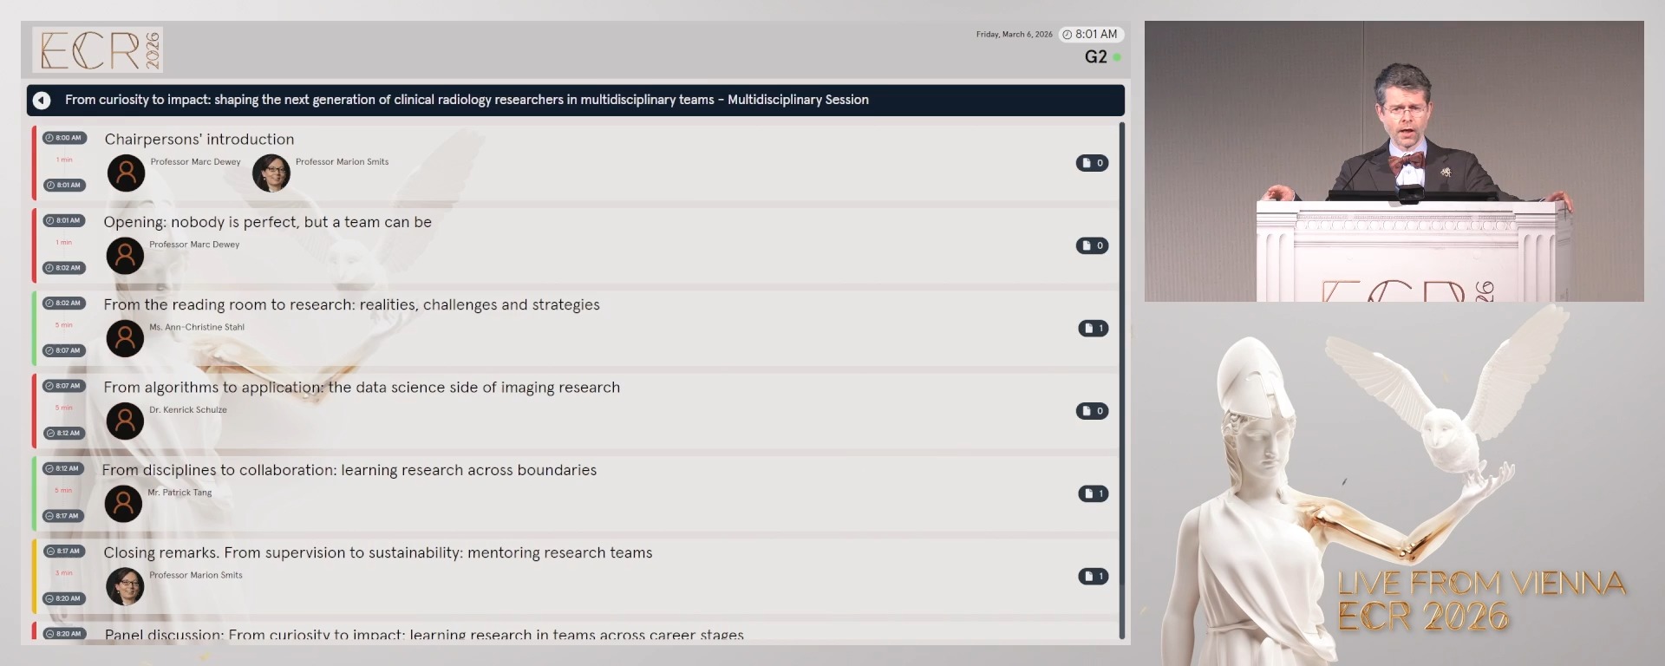Click the agenda list vertical scrollbar

click(x=1121, y=382)
